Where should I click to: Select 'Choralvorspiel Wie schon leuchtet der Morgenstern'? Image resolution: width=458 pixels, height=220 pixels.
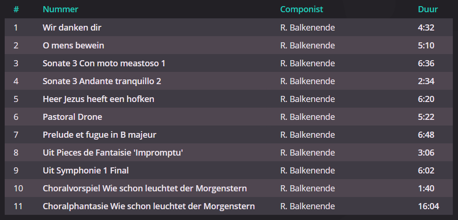coord(229,188)
